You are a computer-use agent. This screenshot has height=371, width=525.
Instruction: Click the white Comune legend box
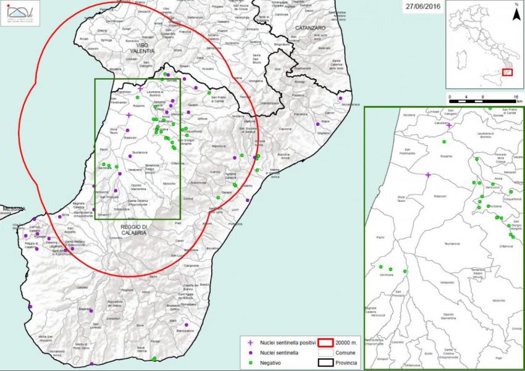click(x=325, y=352)
